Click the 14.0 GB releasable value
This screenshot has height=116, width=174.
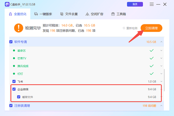[x=67, y=25]
